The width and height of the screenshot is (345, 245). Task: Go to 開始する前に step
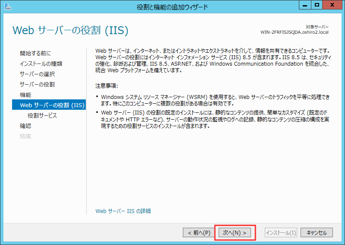(35, 53)
